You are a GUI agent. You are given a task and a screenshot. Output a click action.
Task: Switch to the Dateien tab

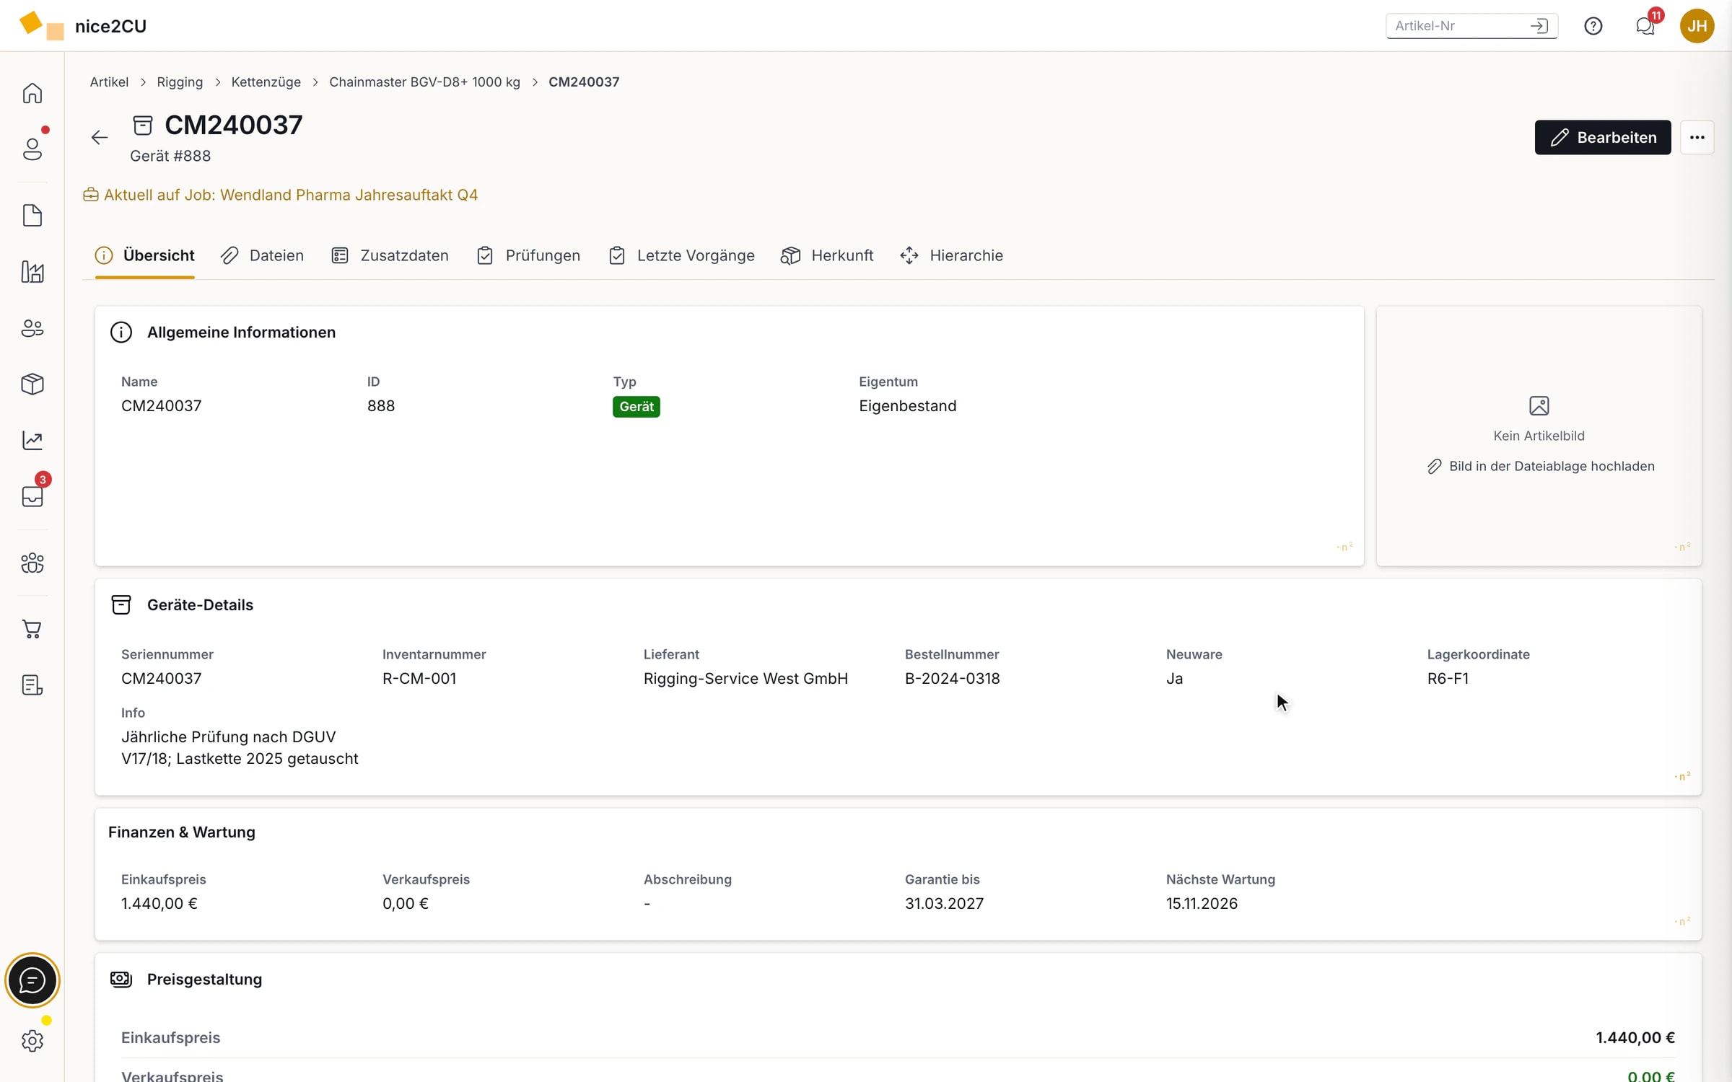tap(263, 255)
